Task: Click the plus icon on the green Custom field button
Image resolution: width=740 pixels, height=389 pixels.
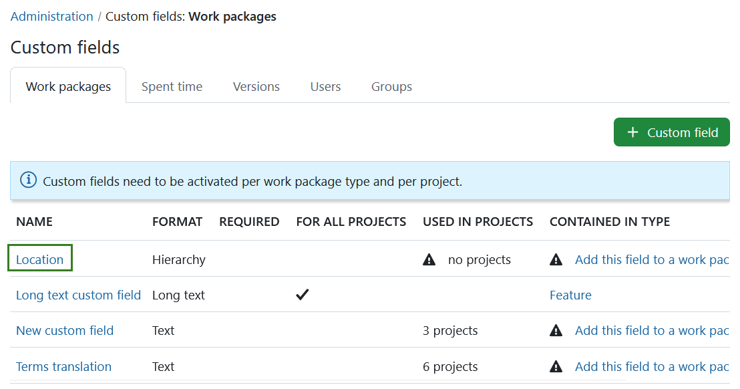Action: [632, 132]
